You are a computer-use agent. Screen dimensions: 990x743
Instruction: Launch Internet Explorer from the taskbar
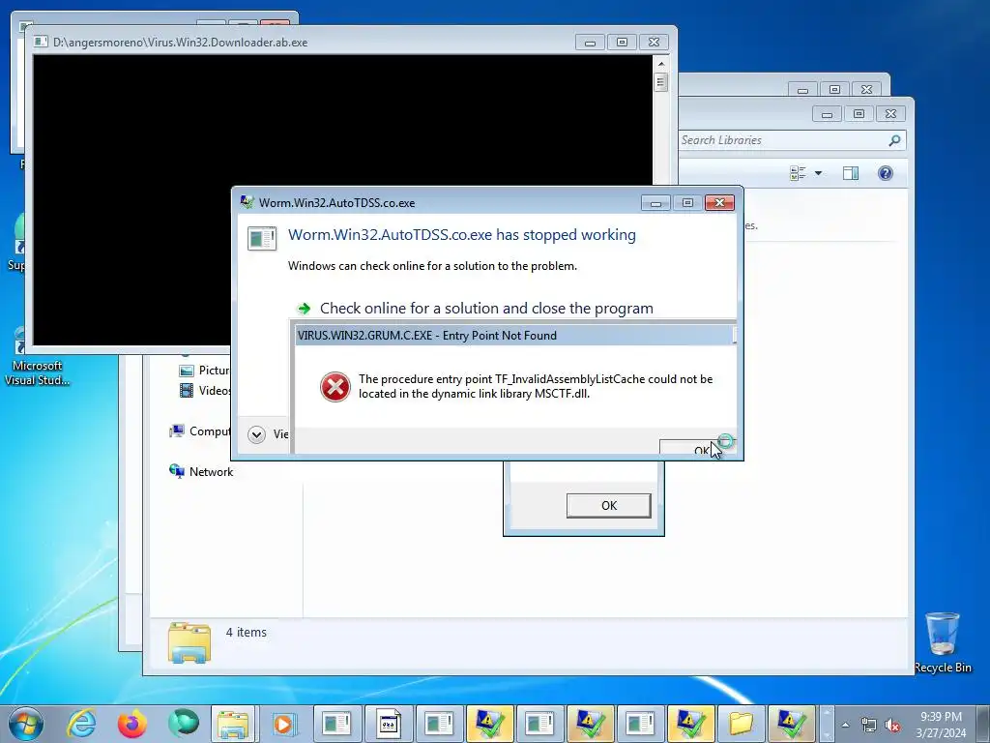(82, 724)
